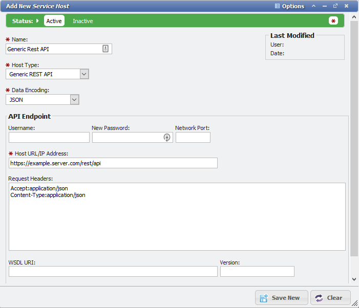
Task: Click the required-fields asterisk icon in status bar
Action: 333,21
